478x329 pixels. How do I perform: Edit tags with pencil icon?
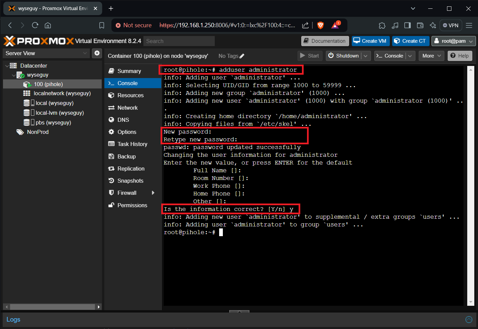tap(242, 56)
